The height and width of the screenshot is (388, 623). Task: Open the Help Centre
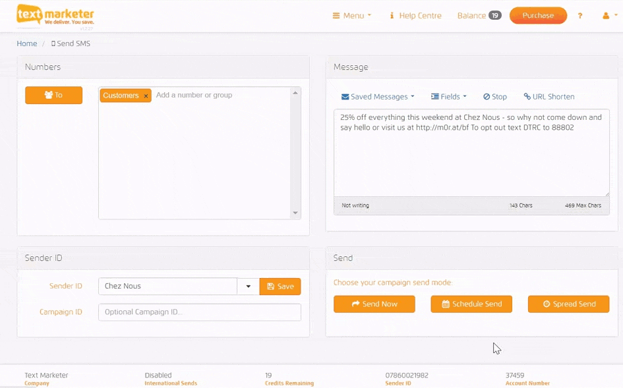(415, 16)
